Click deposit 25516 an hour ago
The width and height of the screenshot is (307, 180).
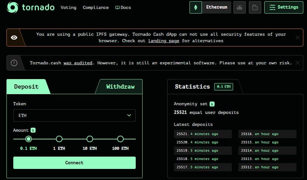tap(267, 134)
